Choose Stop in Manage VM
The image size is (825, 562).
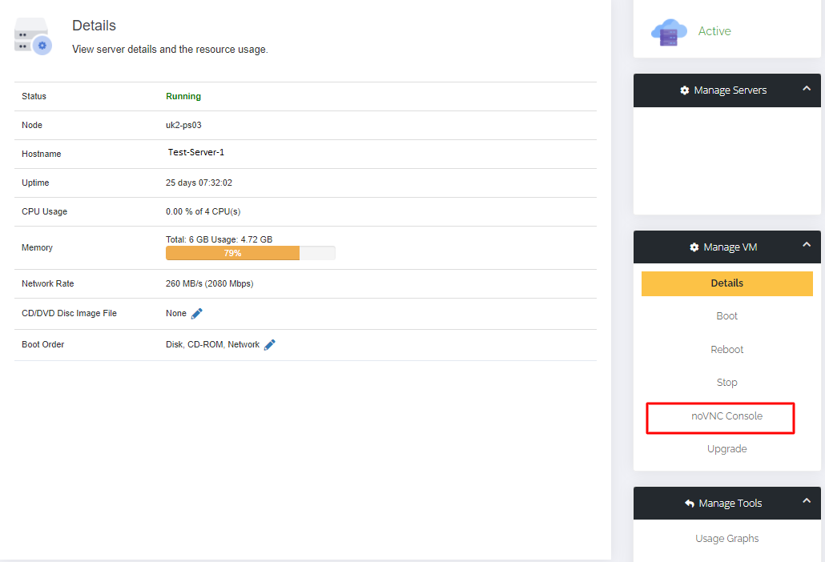click(x=726, y=383)
